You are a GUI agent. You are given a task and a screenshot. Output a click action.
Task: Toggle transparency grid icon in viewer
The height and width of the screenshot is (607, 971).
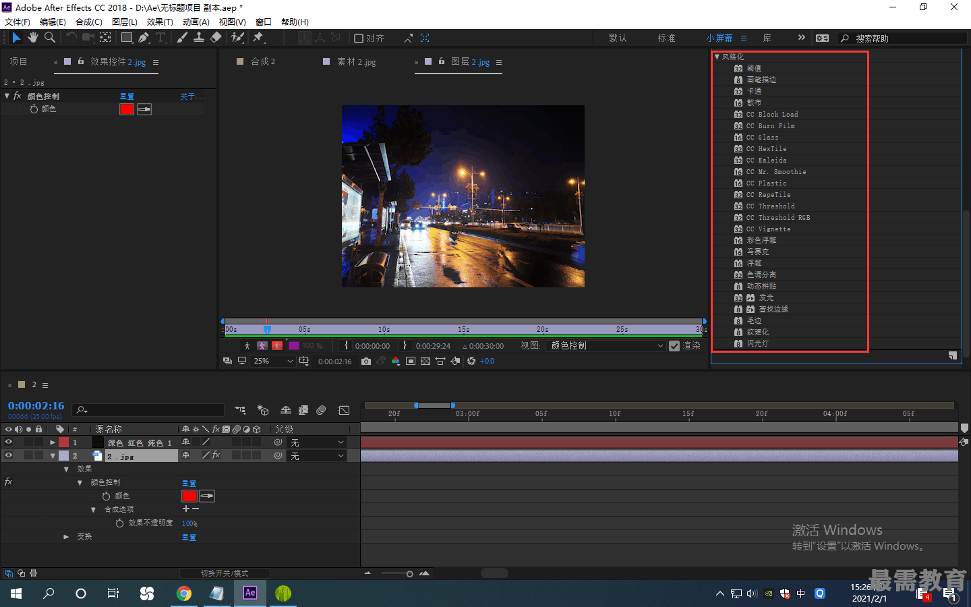click(x=425, y=362)
